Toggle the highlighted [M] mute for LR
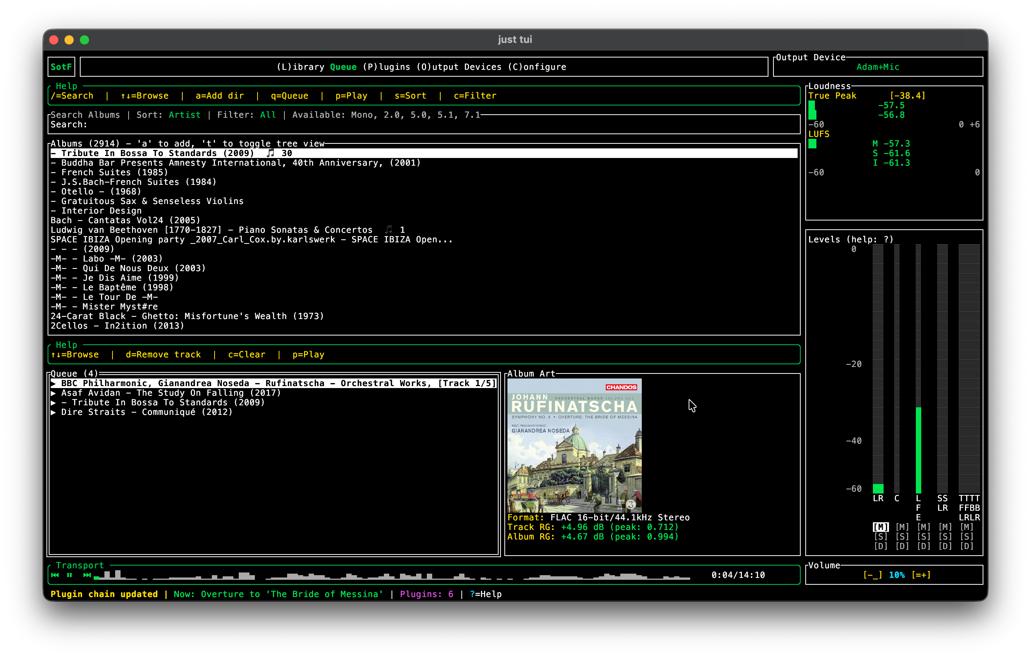The image size is (1031, 658). tap(881, 527)
